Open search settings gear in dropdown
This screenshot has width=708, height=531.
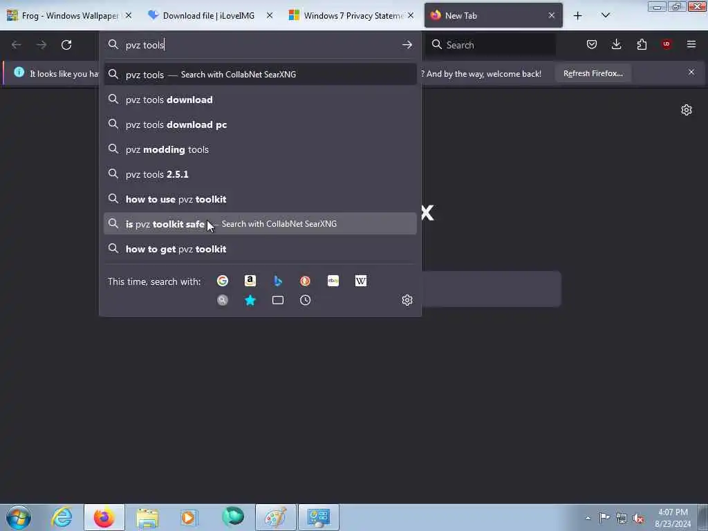pos(407,300)
